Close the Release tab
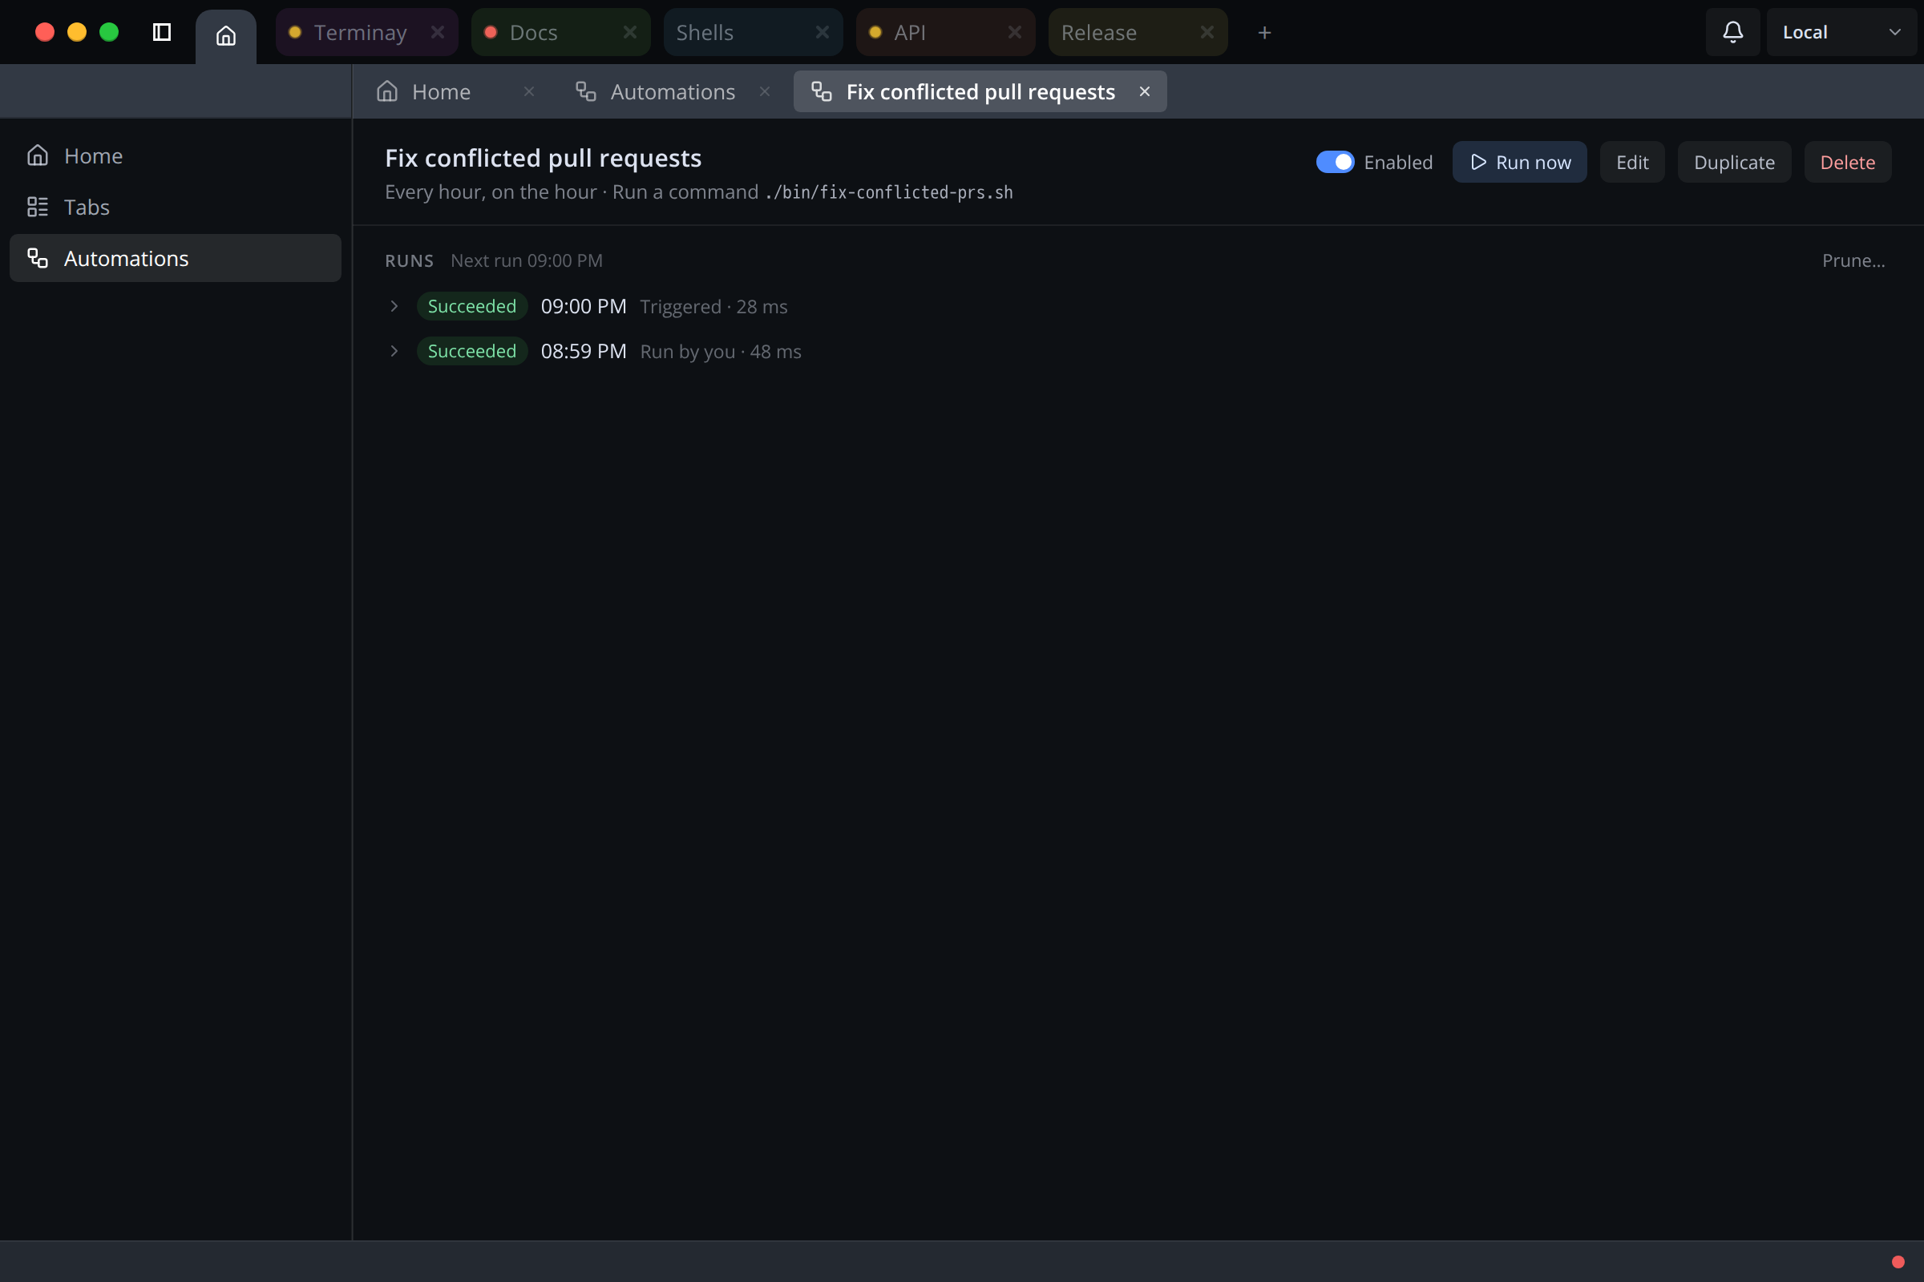1924x1282 pixels. (x=1207, y=32)
